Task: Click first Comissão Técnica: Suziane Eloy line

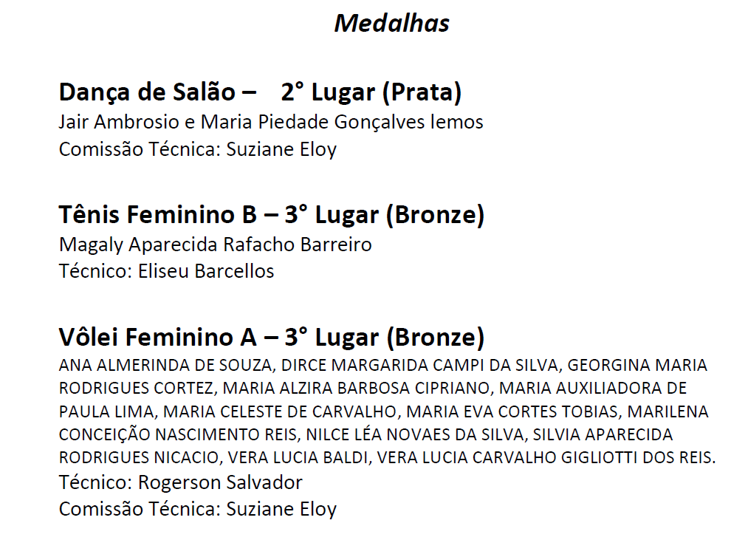Action: (197, 149)
